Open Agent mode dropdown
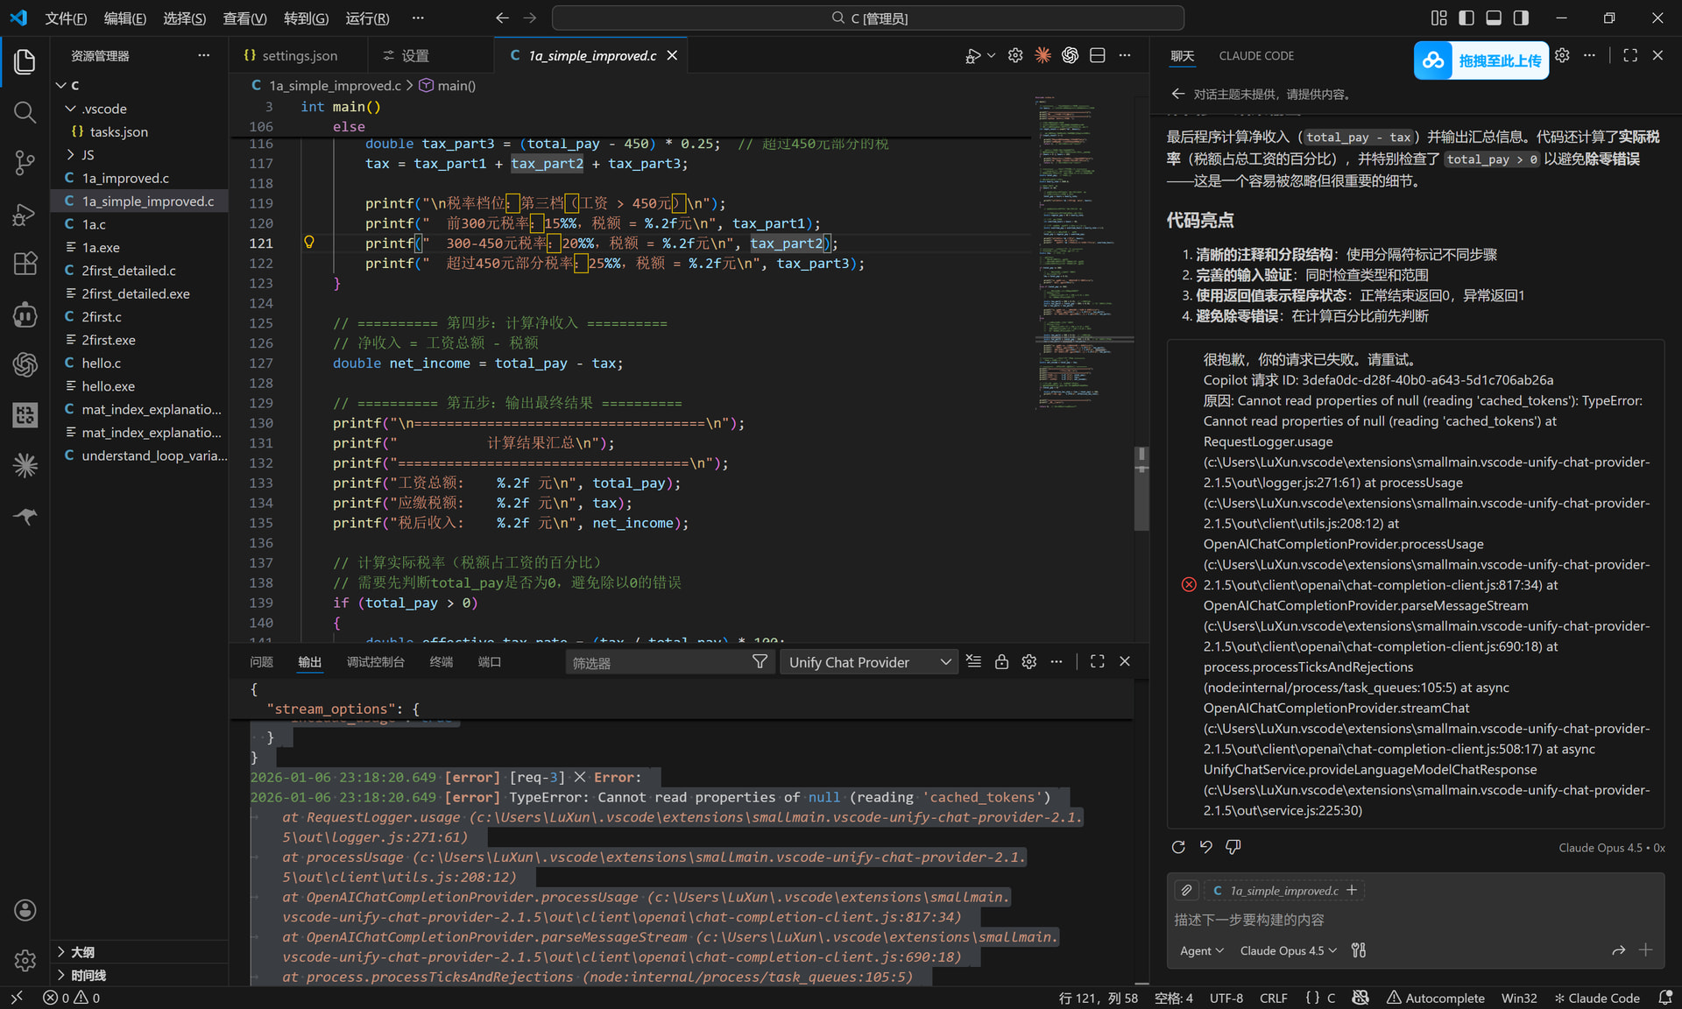 pyautogui.click(x=1201, y=950)
